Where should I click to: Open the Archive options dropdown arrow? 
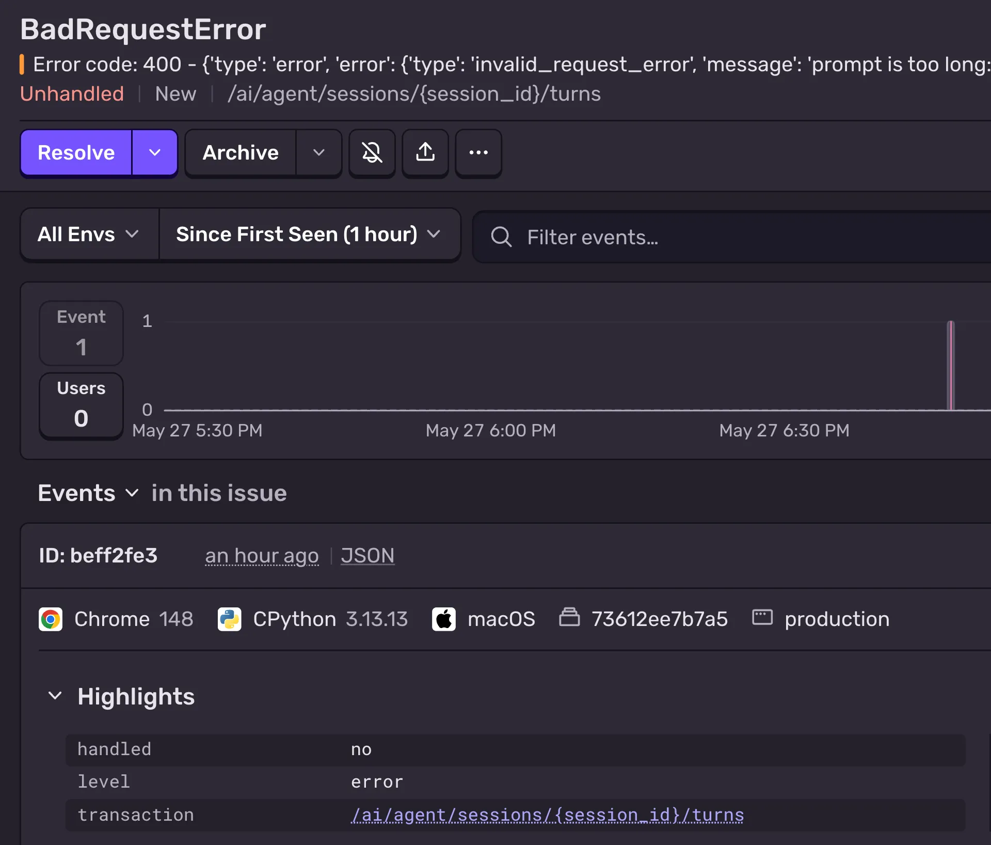click(x=319, y=153)
